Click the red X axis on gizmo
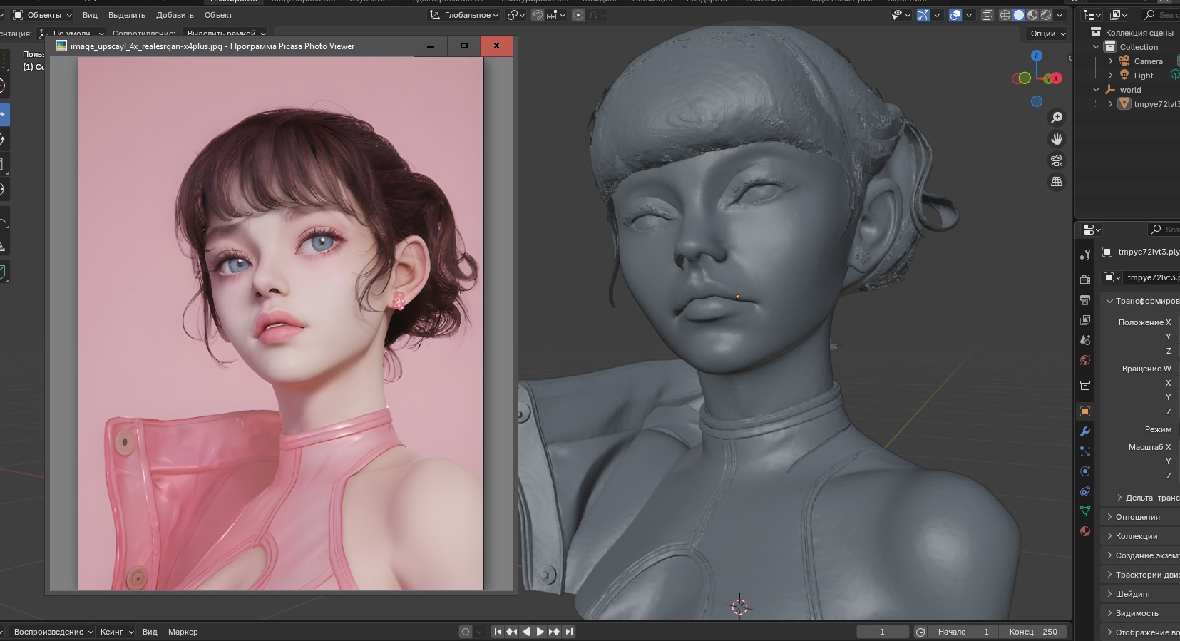 [x=1056, y=78]
